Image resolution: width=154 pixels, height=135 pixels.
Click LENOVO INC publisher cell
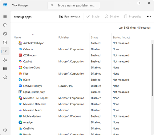[x=66, y=86]
